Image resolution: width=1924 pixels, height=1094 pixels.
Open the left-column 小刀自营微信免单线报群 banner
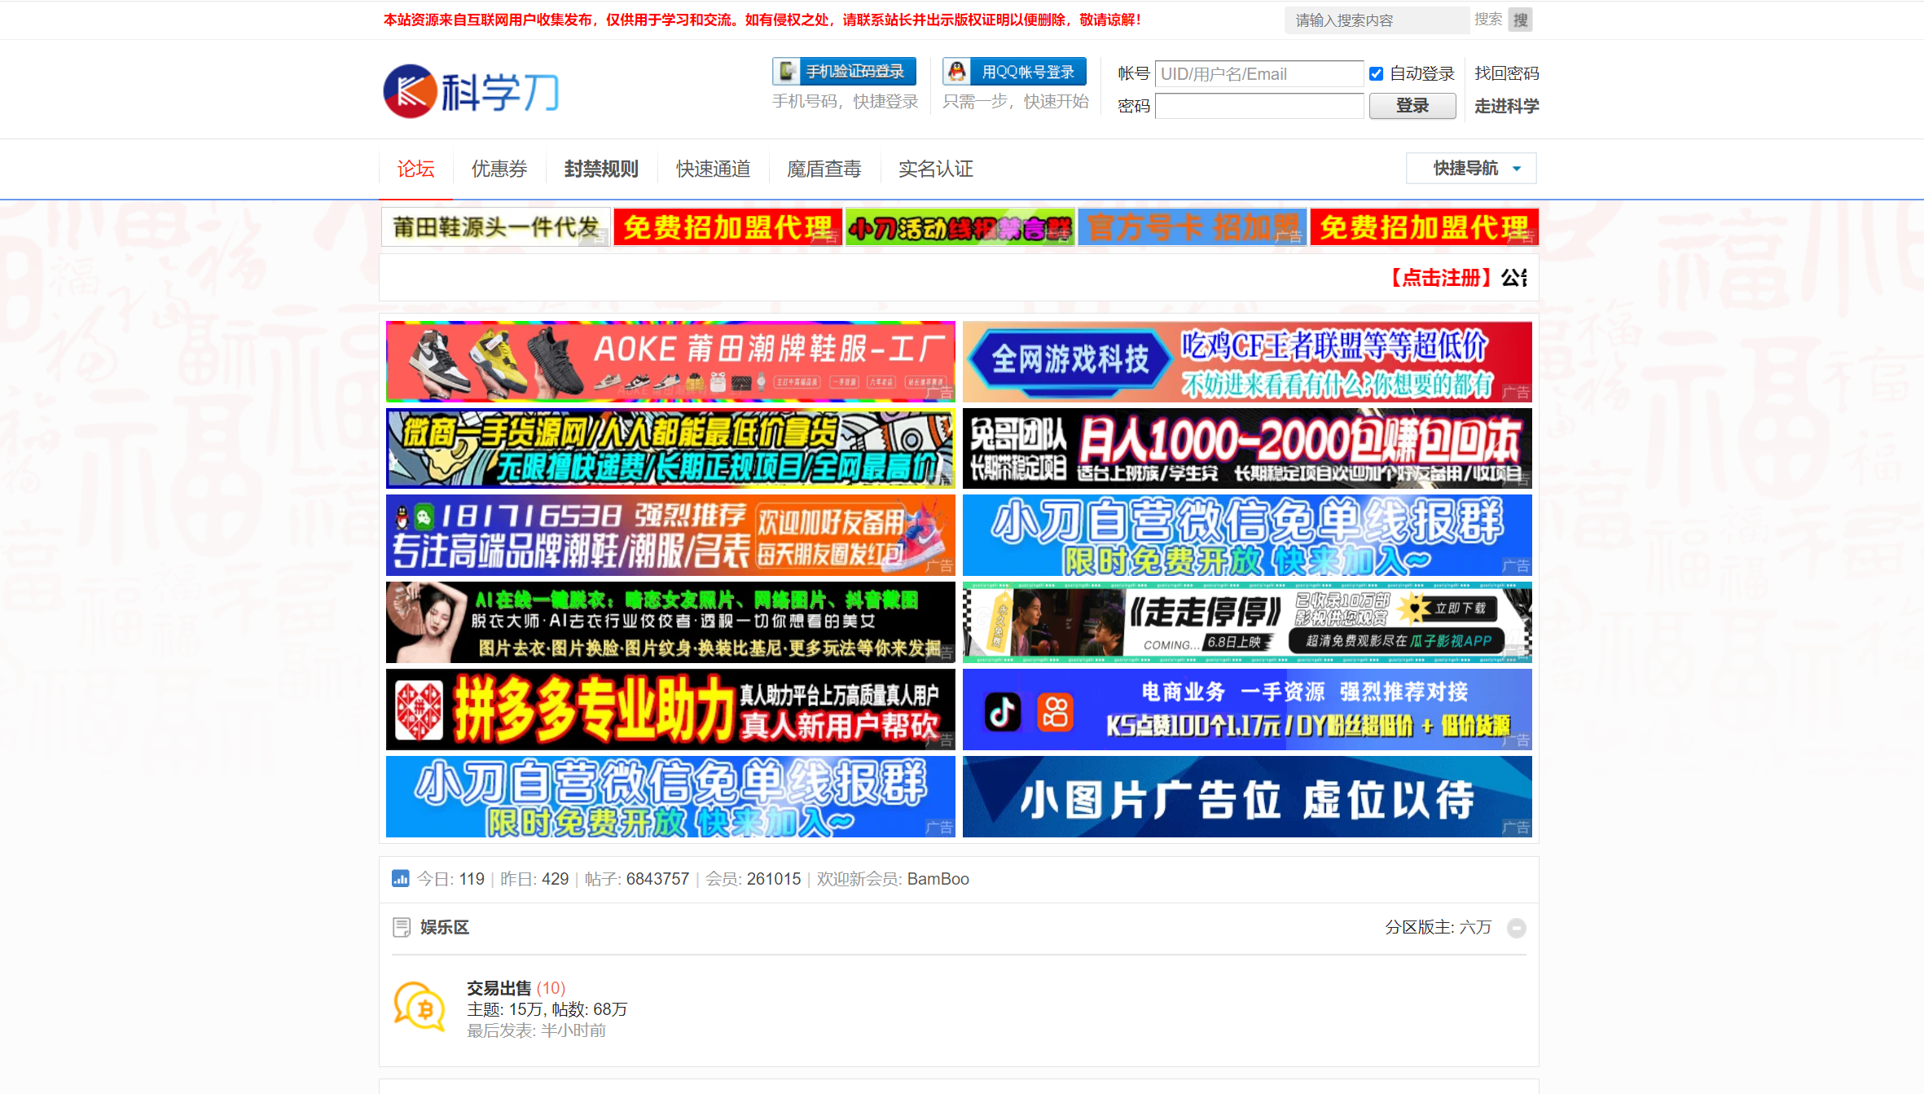point(670,797)
